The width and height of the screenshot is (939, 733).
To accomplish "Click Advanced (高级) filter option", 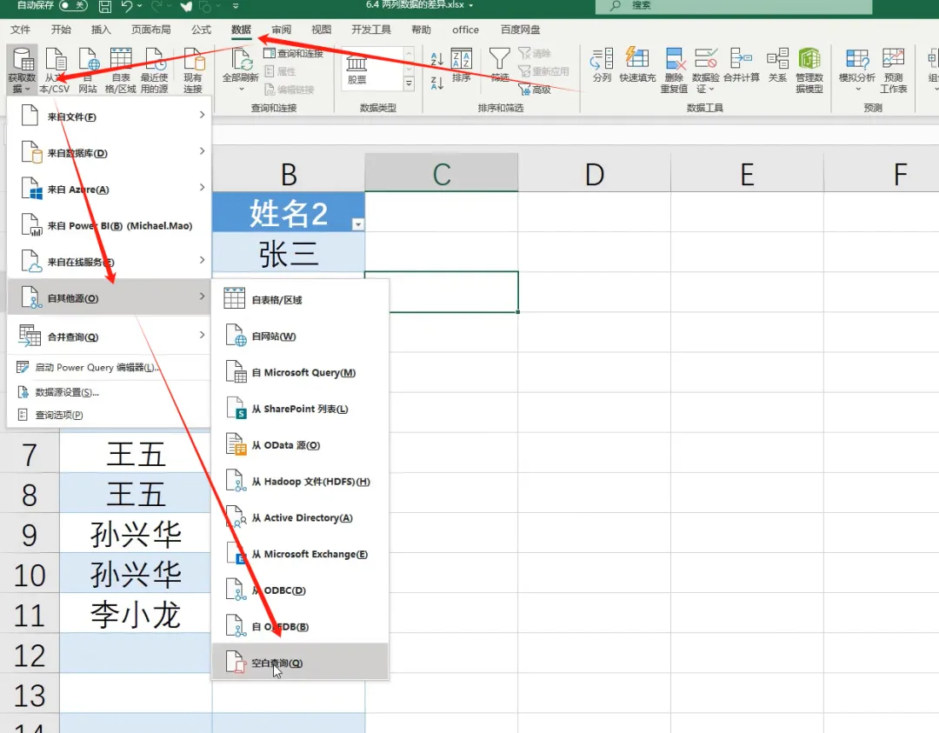I will 535,90.
